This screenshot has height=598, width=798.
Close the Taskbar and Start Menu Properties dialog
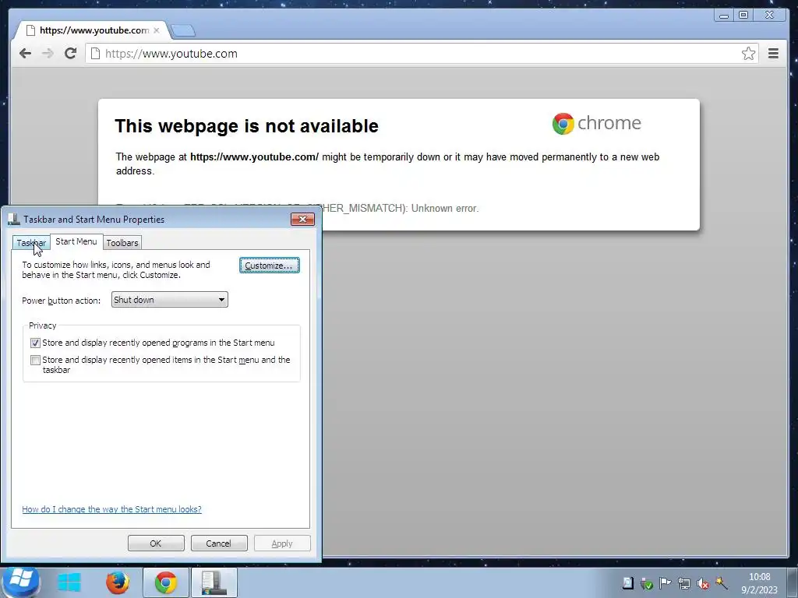coord(303,219)
